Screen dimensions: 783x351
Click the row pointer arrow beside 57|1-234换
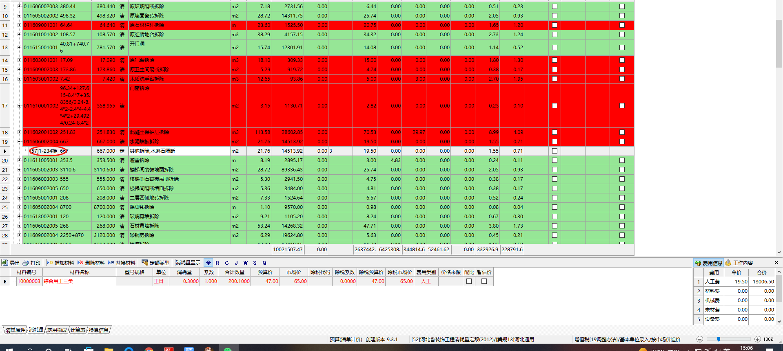pyautogui.click(x=5, y=151)
